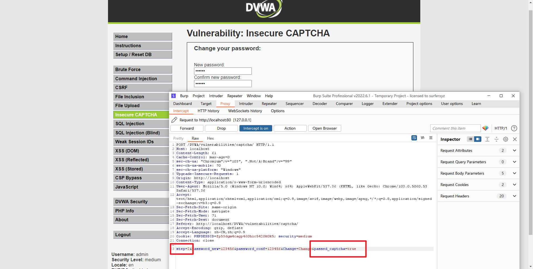Click the Open Browser button

coord(325,128)
